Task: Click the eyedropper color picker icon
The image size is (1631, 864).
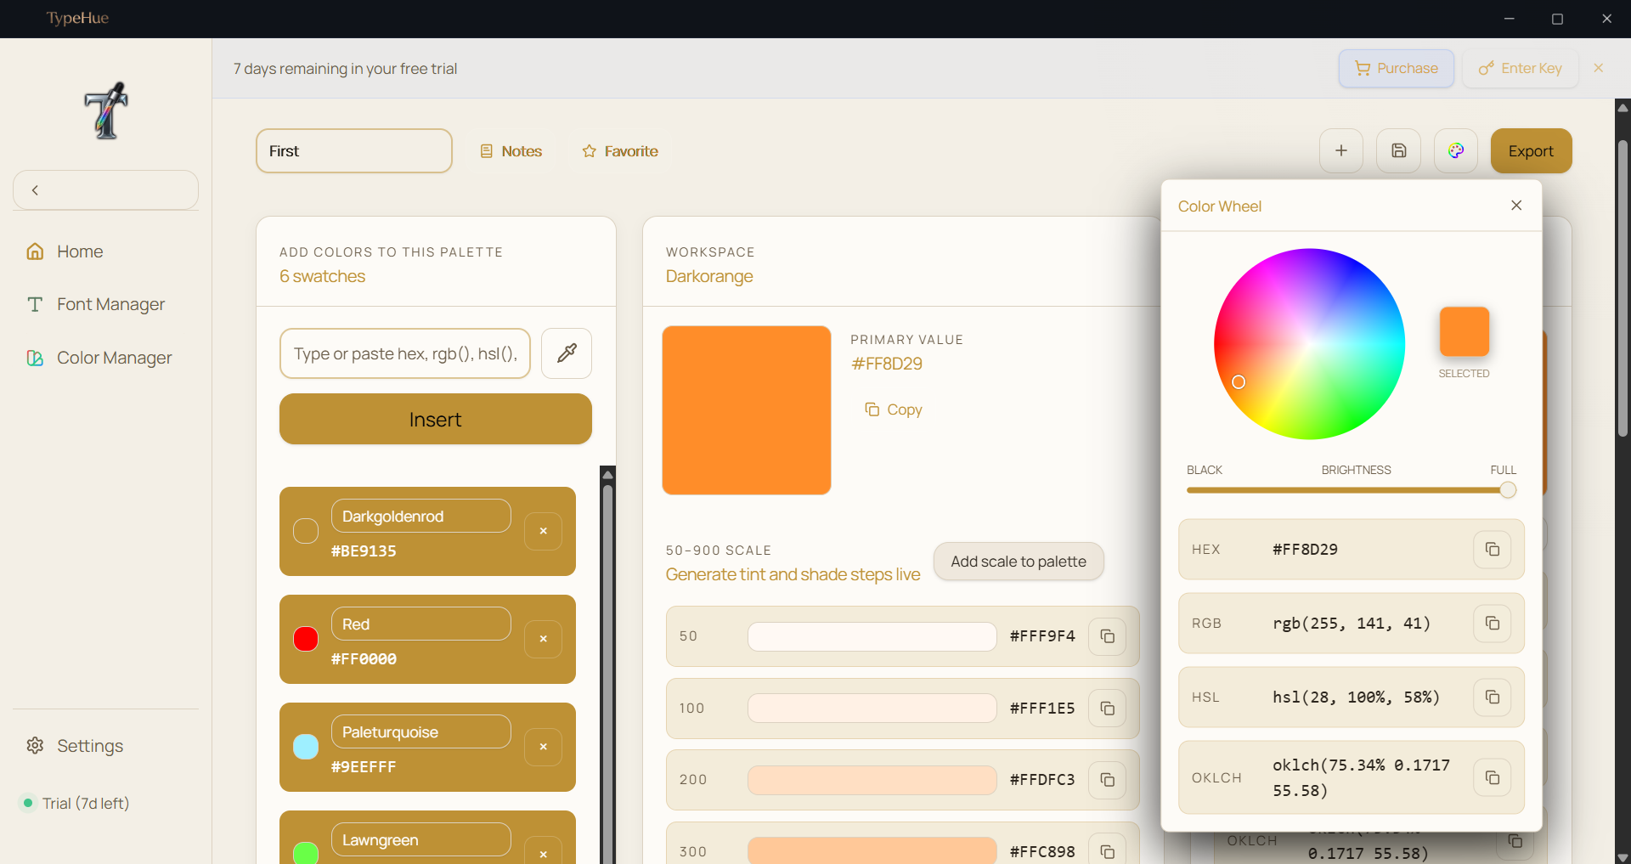Action: [x=567, y=353]
